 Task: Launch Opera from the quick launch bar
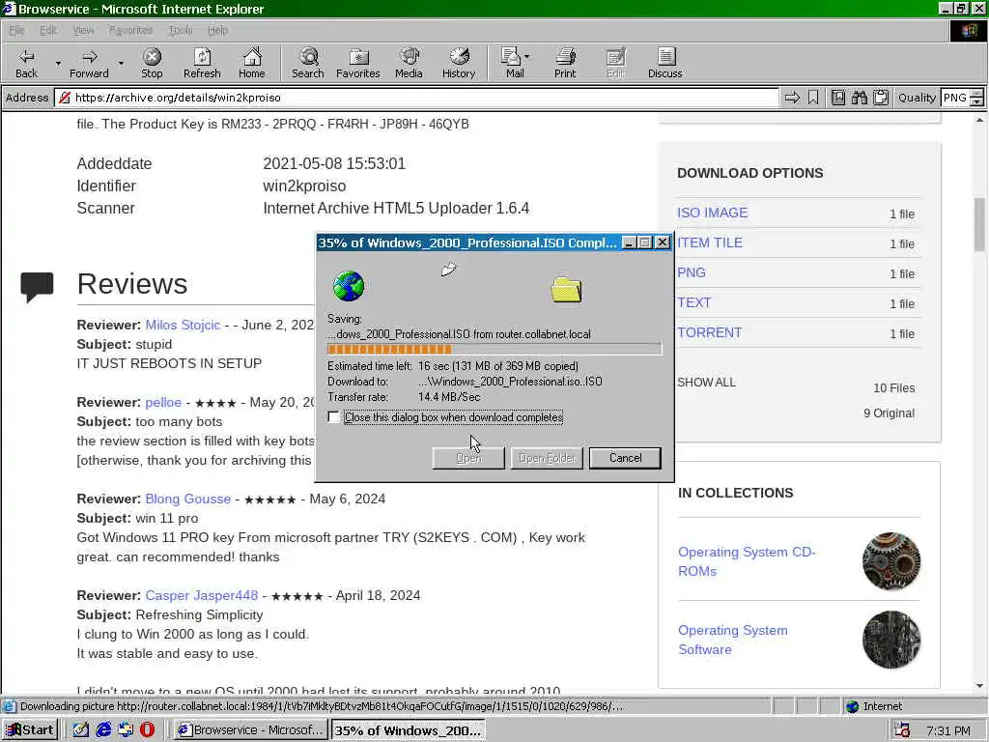147,730
